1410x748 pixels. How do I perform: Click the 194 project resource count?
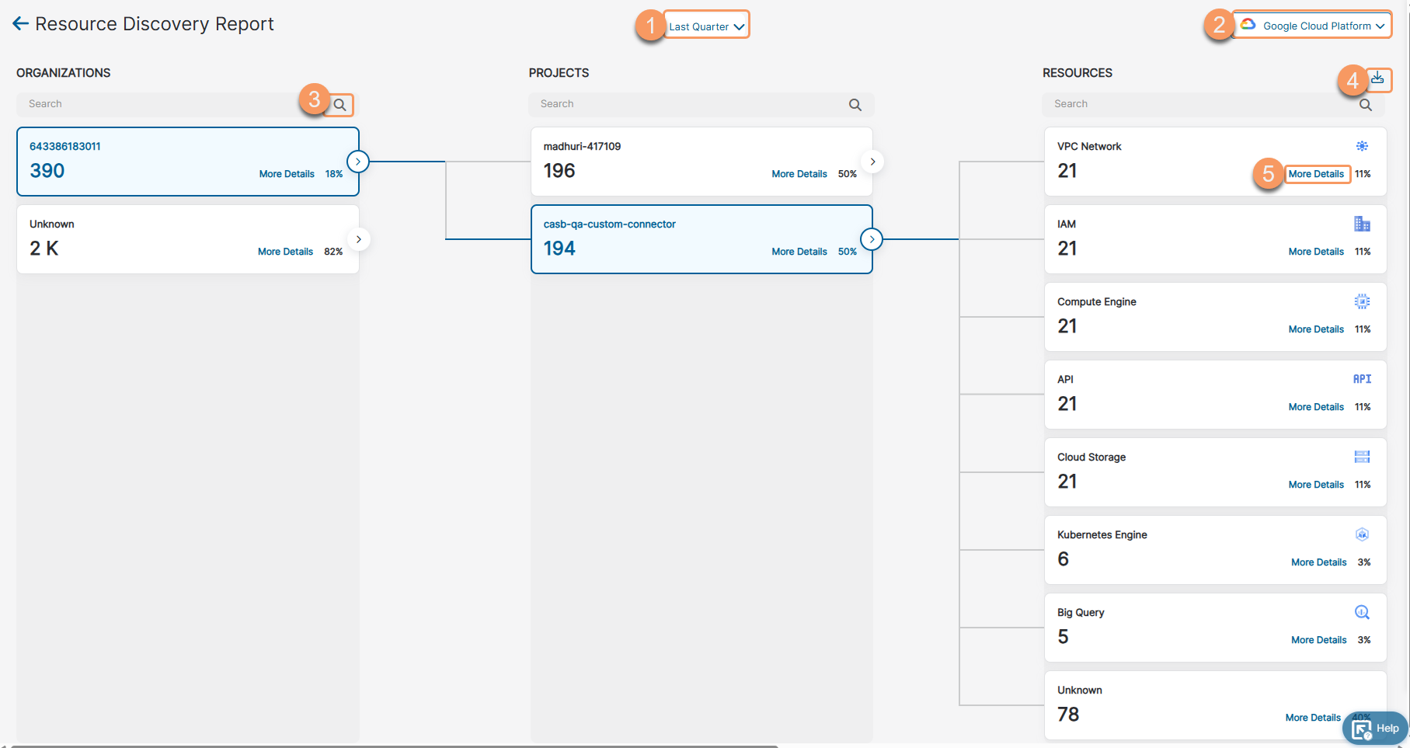pos(559,249)
